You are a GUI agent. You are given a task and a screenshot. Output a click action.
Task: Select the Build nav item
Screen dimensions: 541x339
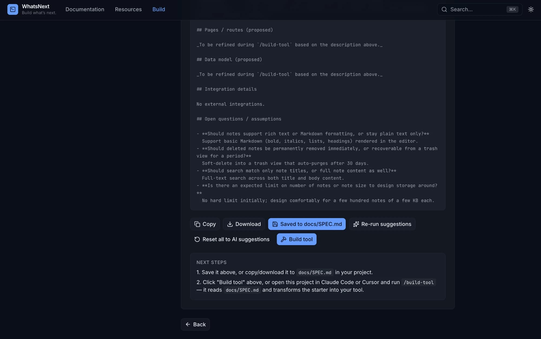coord(159,9)
